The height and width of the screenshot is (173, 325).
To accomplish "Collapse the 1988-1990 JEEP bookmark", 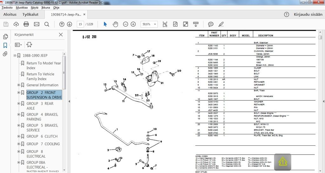I will coord(15,55).
